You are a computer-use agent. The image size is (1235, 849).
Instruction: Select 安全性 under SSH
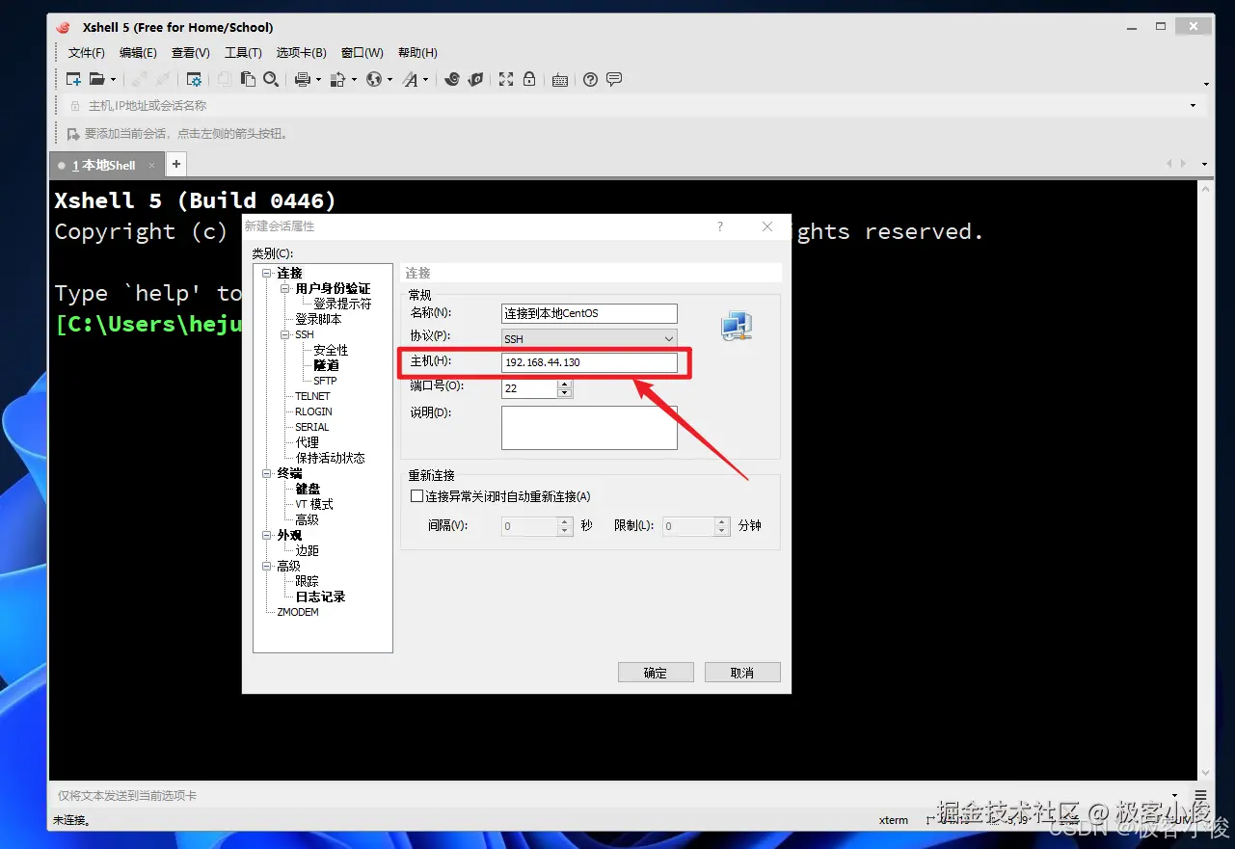pos(331,350)
